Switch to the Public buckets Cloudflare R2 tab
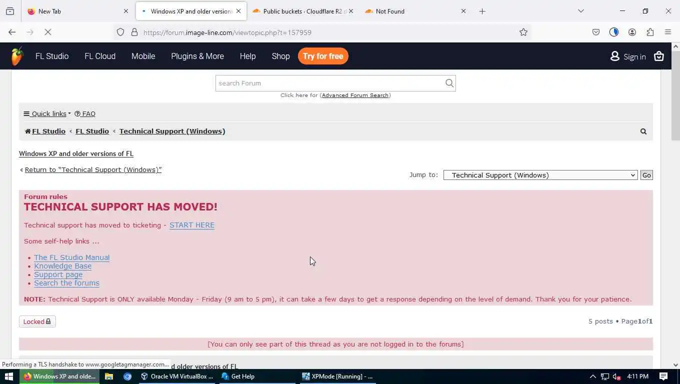 pos(302,11)
